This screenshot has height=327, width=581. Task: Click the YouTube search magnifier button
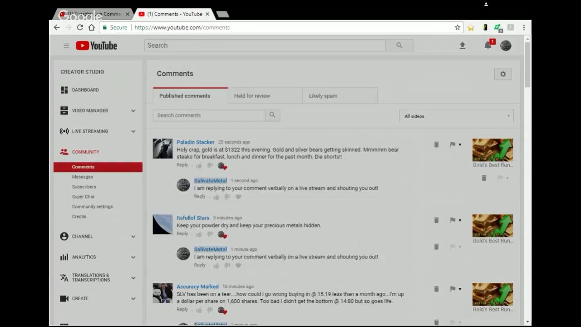pos(399,45)
